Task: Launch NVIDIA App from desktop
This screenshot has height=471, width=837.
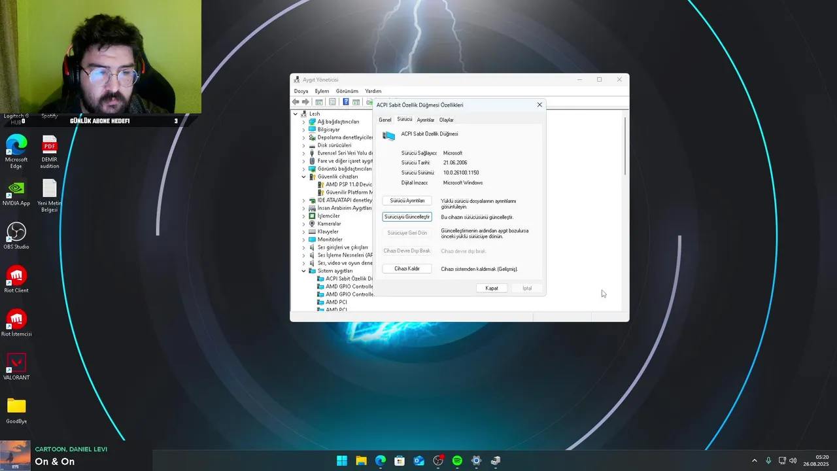Action: click(16, 194)
